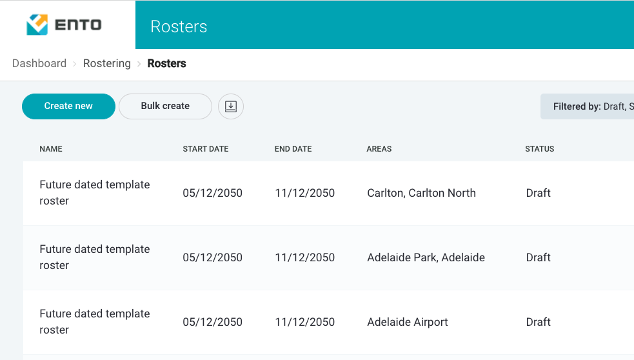Open the Dashboard breadcrumb link
Screen dimensions: 634x360
(39, 63)
